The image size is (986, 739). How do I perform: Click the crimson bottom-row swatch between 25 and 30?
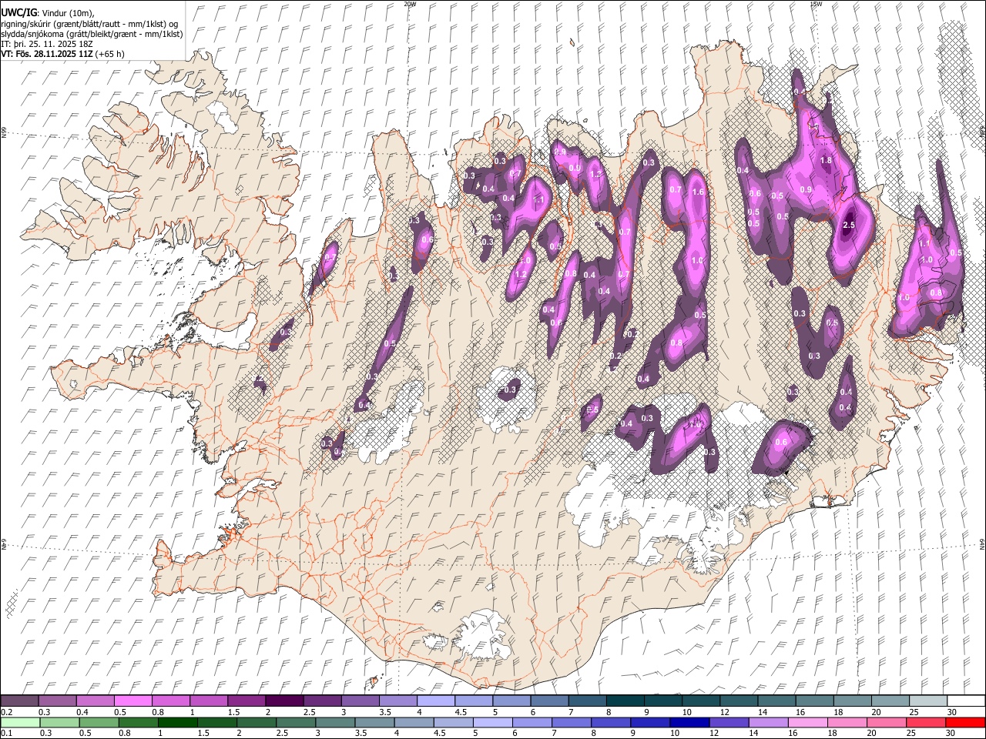[x=925, y=722]
